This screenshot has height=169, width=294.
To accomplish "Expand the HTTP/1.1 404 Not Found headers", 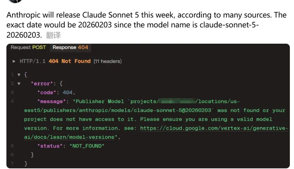I will tap(14, 61).
